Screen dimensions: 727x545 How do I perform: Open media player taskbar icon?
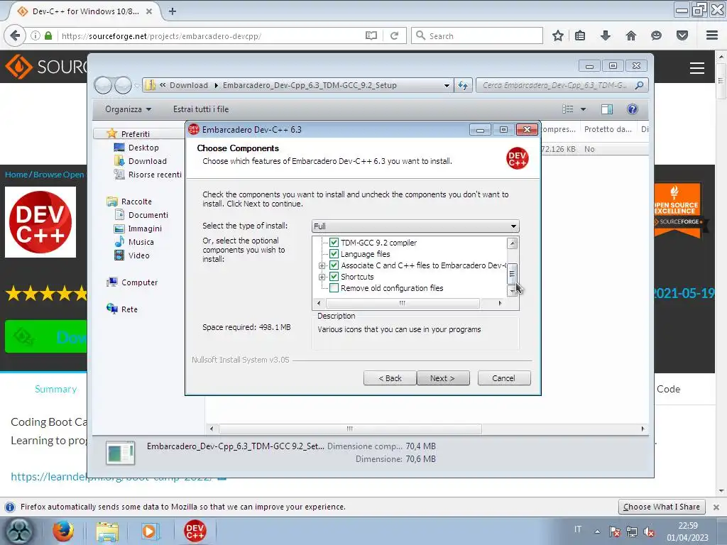151,532
